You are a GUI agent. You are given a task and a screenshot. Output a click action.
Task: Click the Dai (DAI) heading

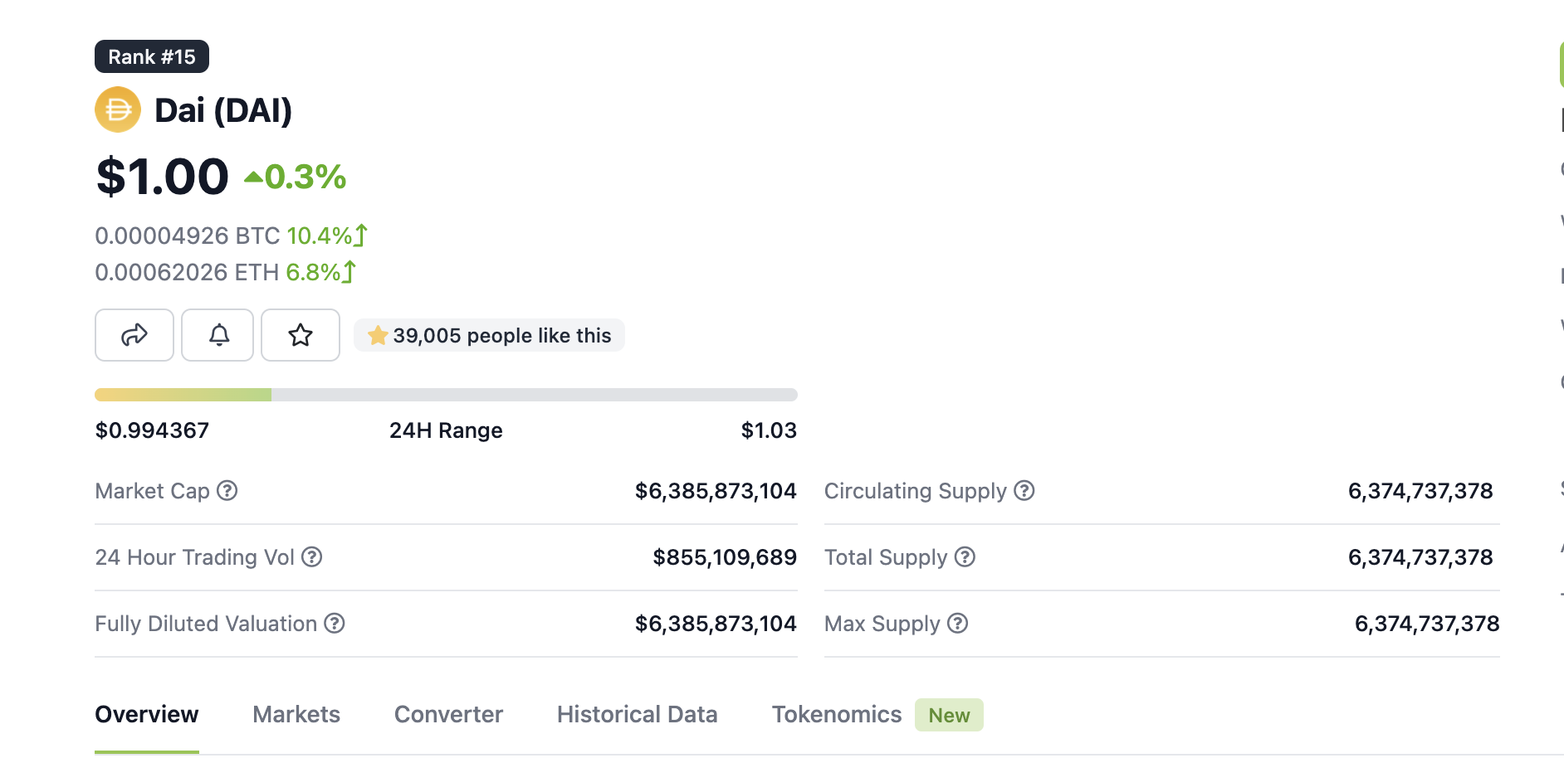pos(223,110)
